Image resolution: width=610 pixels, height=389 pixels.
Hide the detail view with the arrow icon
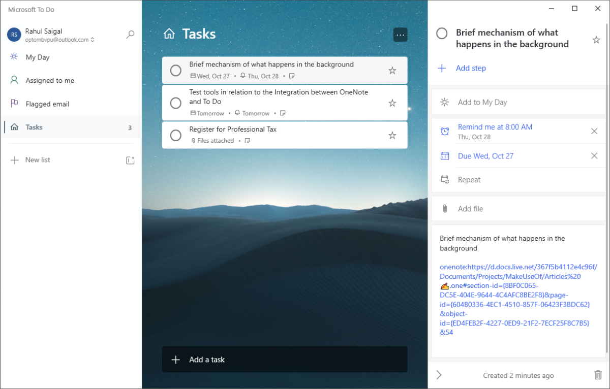[439, 375]
